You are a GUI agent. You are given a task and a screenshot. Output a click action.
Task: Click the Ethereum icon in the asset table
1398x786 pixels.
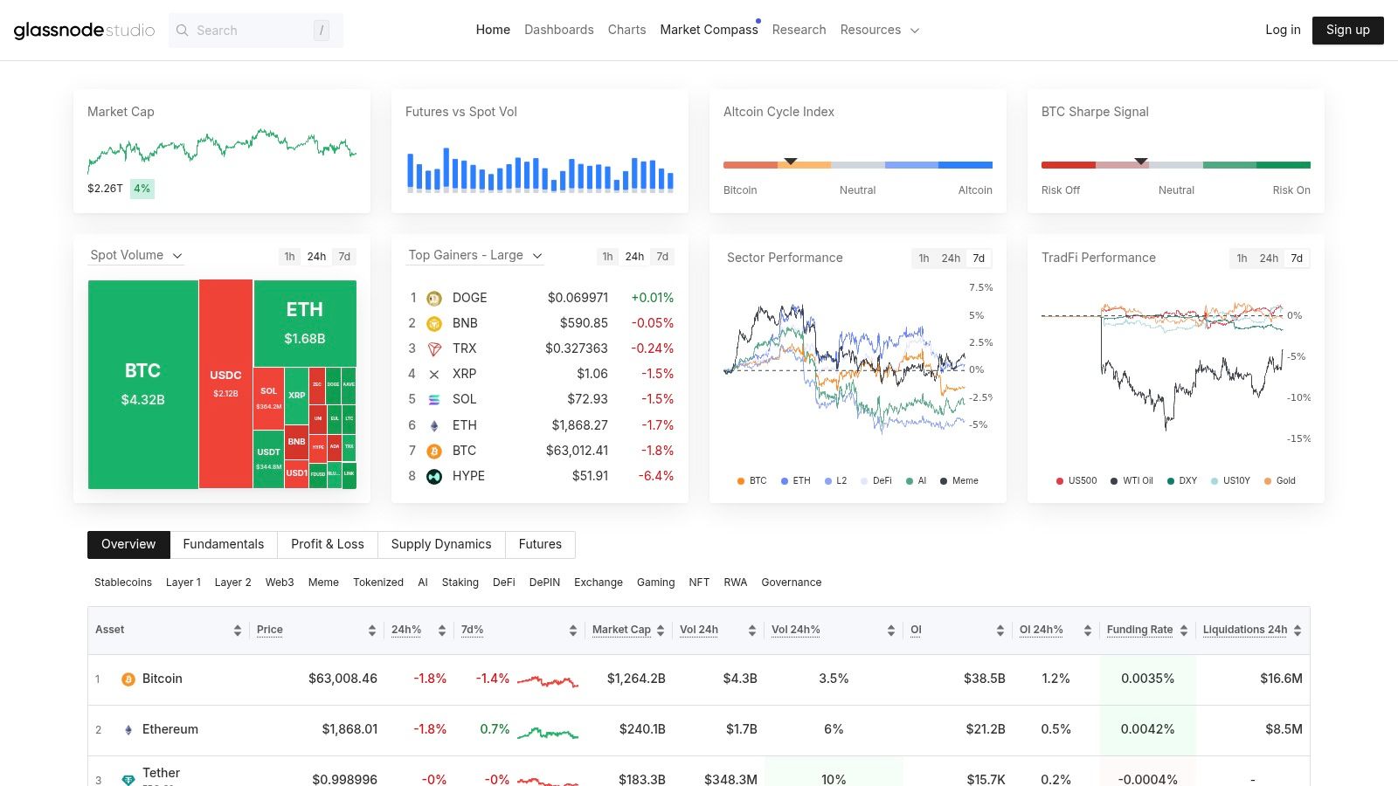point(128,730)
